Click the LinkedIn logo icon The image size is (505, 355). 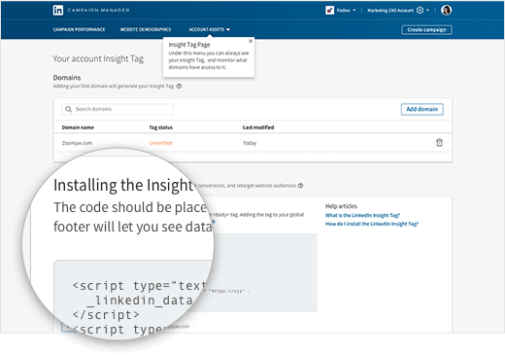(x=58, y=11)
